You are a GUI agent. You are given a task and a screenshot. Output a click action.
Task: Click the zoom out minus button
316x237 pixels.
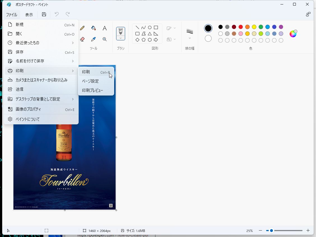pos(260,231)
